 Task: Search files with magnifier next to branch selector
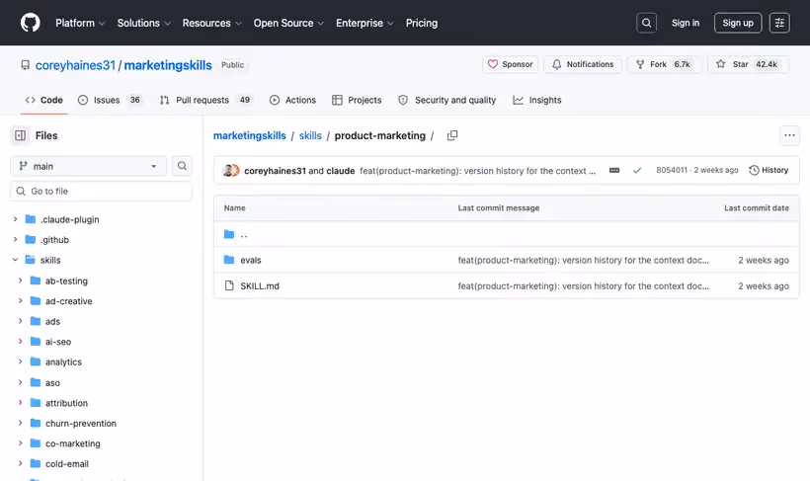tap(182, 166)
